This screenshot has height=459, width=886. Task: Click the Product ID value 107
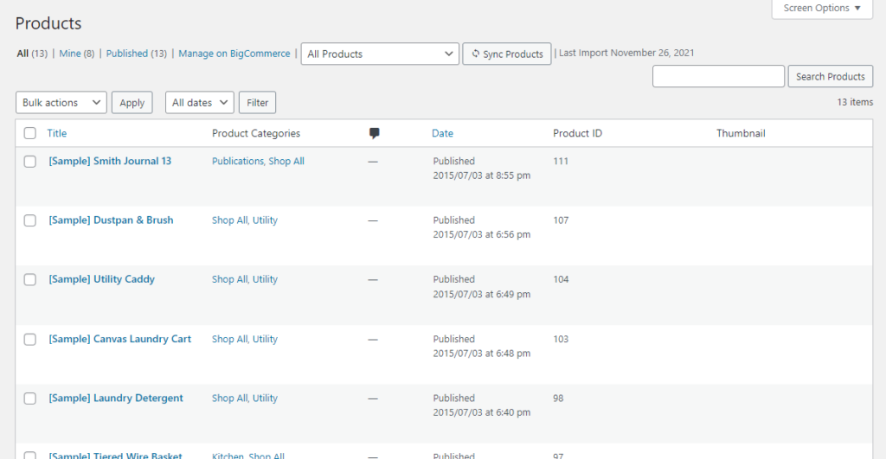(561, 220)
